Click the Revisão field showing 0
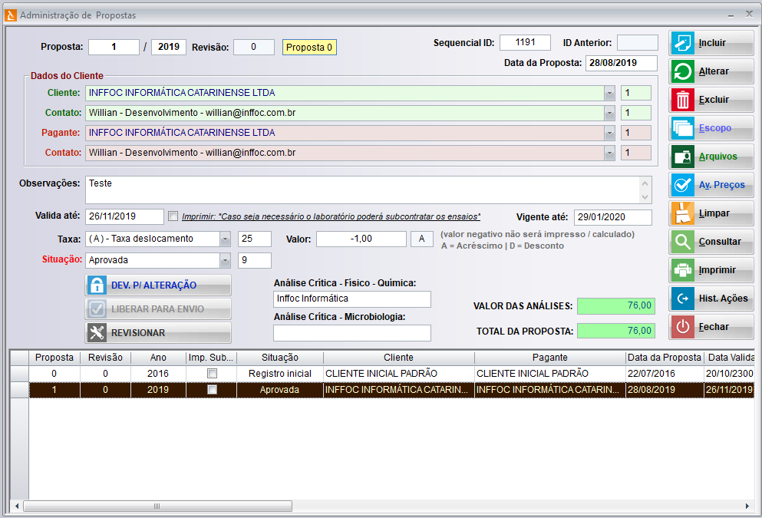Viewport: 762px width, 518px height. tap(254, 47)
